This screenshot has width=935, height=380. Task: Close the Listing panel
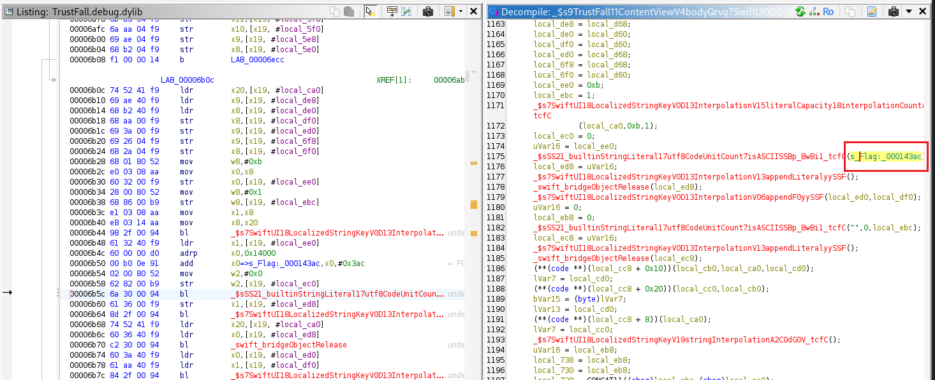point(473,11)
